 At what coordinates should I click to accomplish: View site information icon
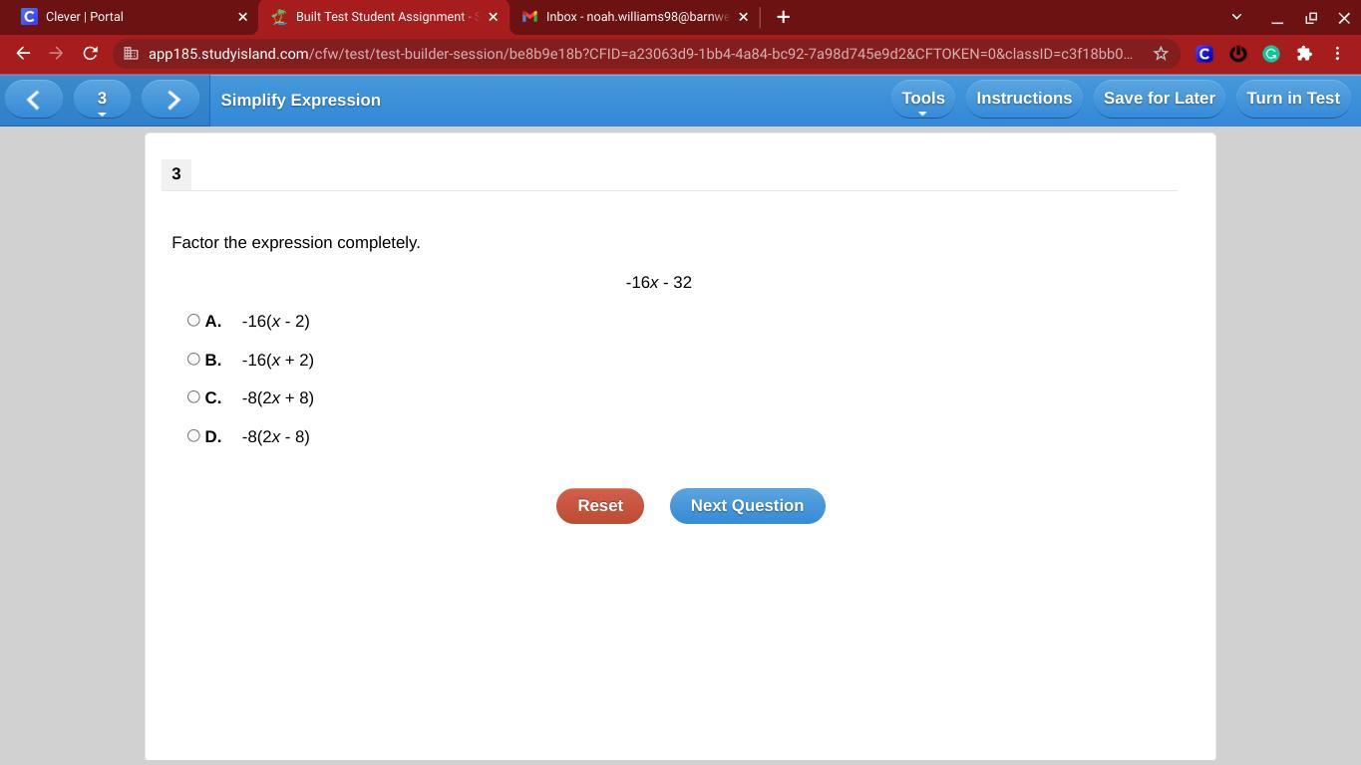tap(131, 54)
